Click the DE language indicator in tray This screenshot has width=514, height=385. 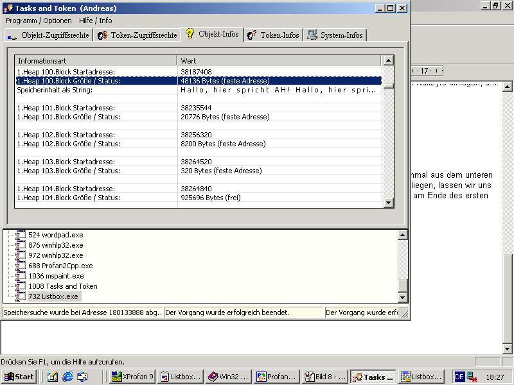pyautogui.click(x=459, y=377)
